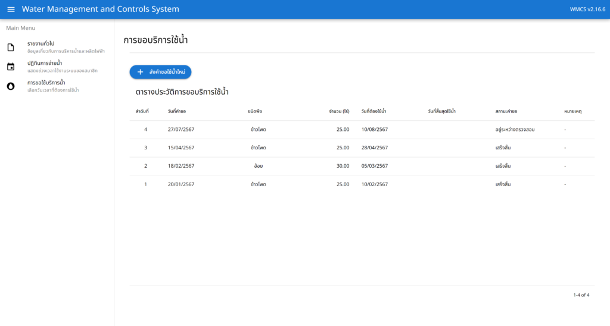The image size is (610, 326).
Task: Click amount 25.00 in the 20/01/2567 row
Action: coord(343,184)
